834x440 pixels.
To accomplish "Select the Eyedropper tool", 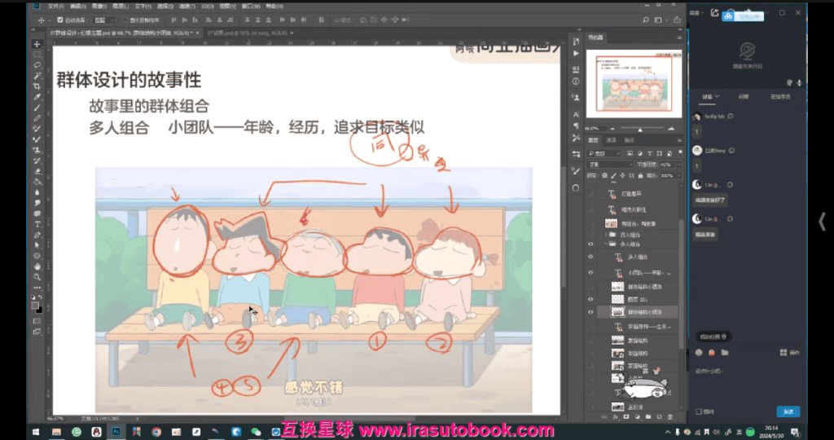I will (37, 97).
